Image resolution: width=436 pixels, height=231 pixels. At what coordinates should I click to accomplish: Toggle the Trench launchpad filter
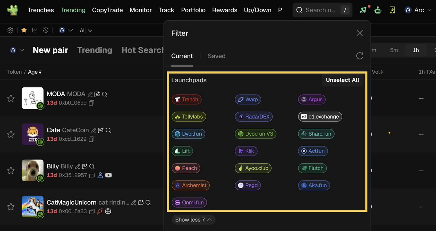[x=186, y=99]
